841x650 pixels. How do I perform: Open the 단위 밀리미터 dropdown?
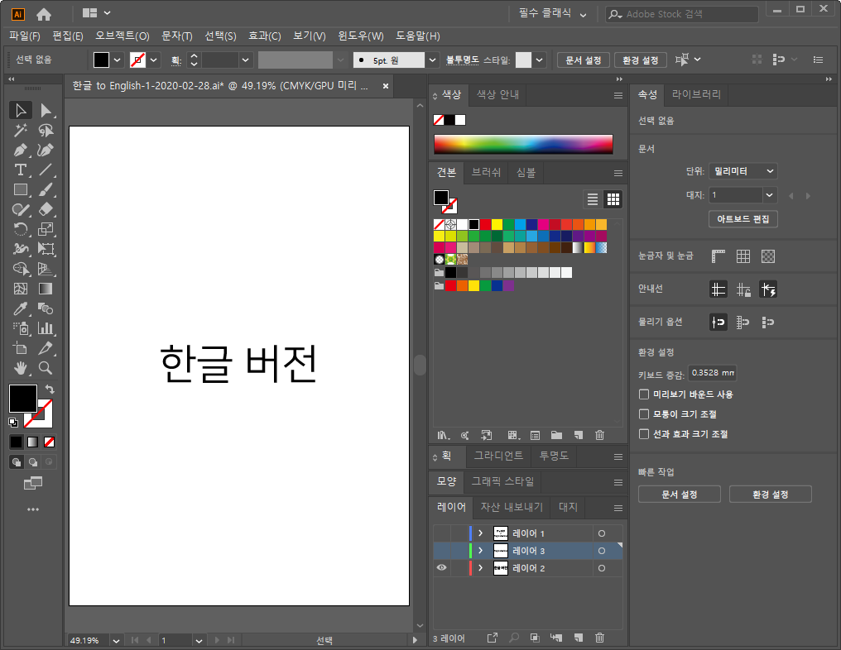click(742, 171)
